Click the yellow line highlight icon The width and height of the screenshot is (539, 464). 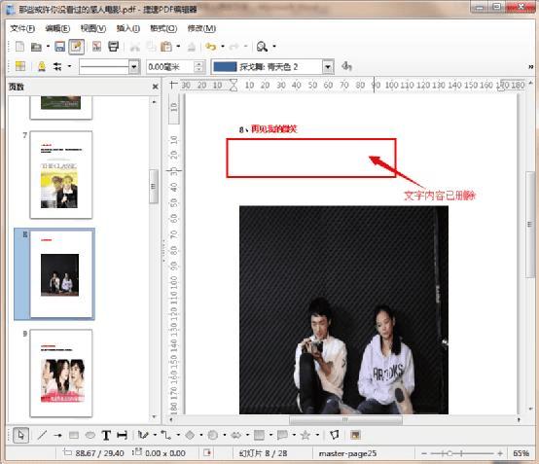[42, 66]
